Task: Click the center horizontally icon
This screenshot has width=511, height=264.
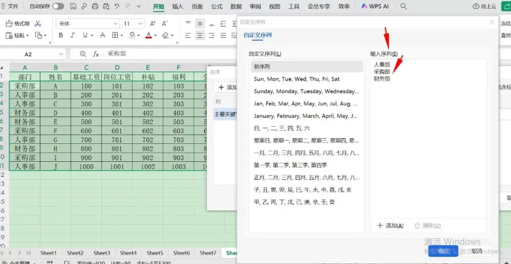Action: click(200, 35)
